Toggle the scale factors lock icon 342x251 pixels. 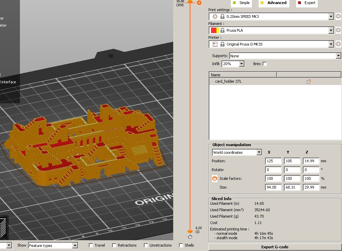[215, 178]
